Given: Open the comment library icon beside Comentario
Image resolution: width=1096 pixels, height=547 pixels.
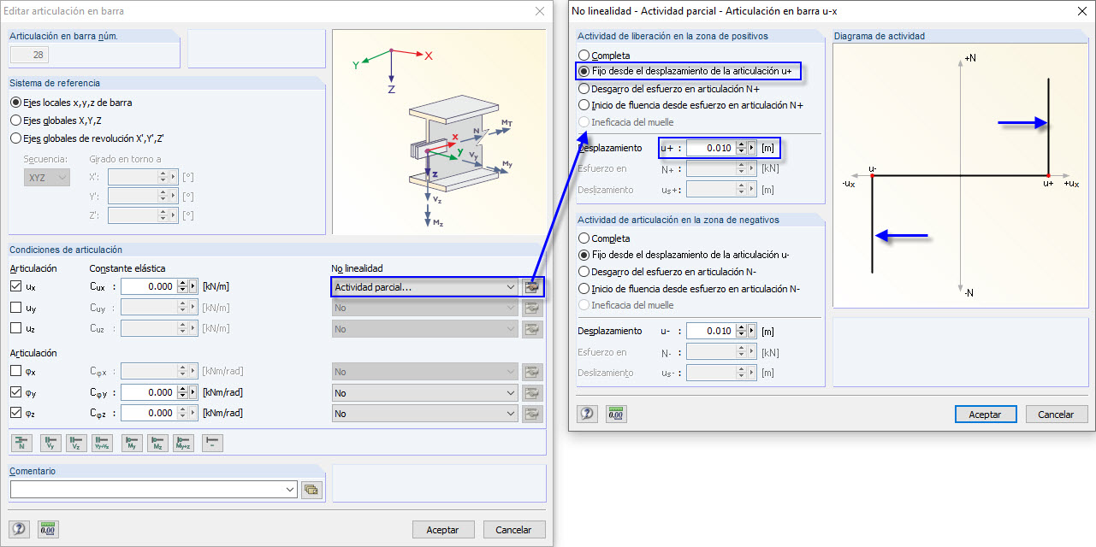Looking at the screenshot, I should click(311, 490).
